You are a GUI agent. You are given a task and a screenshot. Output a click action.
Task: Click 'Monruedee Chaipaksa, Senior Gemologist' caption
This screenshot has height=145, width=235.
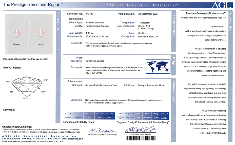[x=103, y=135]
